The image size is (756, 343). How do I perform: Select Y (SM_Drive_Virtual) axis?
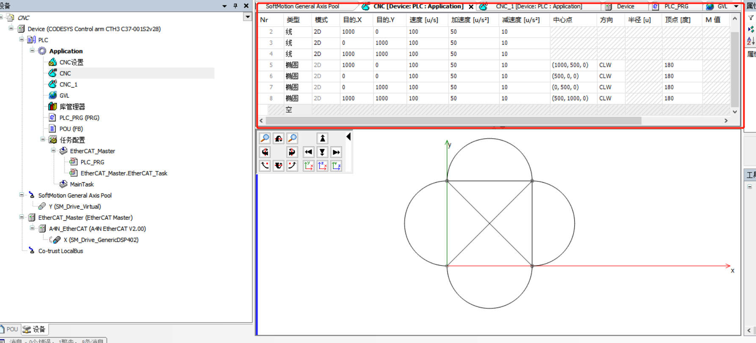[75, 206]
